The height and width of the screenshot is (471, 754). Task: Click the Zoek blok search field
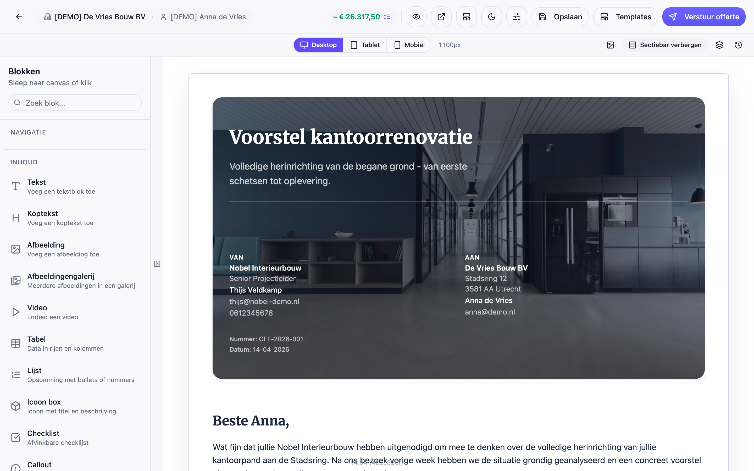click(x=75, y=103)
